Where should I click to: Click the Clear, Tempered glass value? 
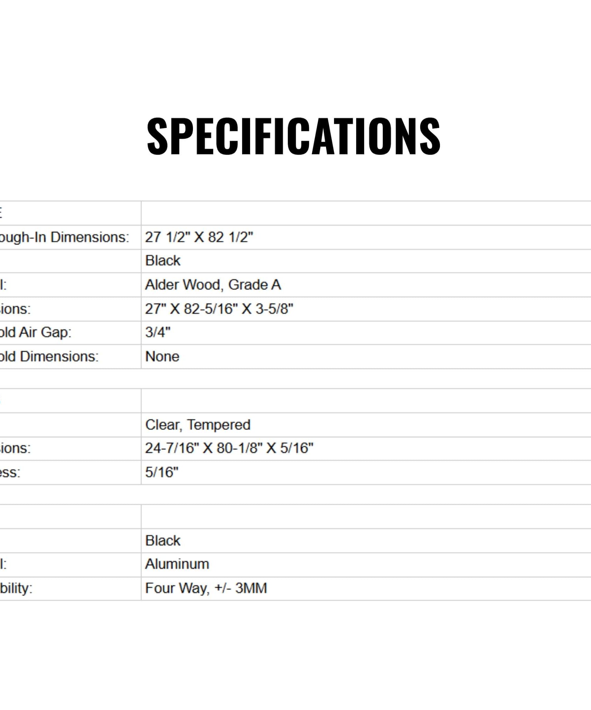(198, 425)
